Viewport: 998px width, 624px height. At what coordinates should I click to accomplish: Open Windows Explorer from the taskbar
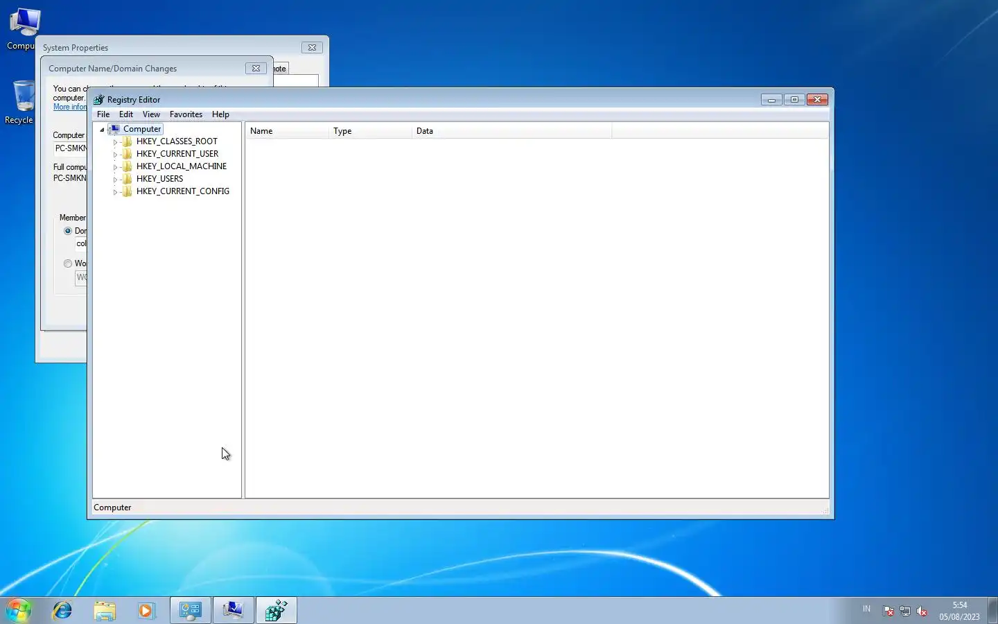pos(105,610)
